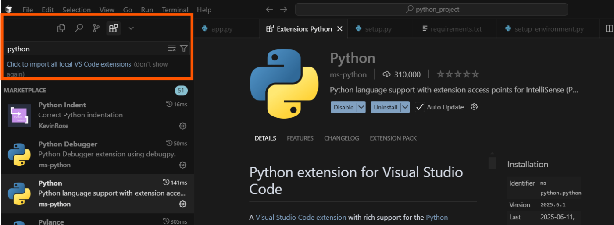The width and height of the screenshot is (614, 225).
Task: Switch to the requirements.txt tab
Action: click(455, 29)
